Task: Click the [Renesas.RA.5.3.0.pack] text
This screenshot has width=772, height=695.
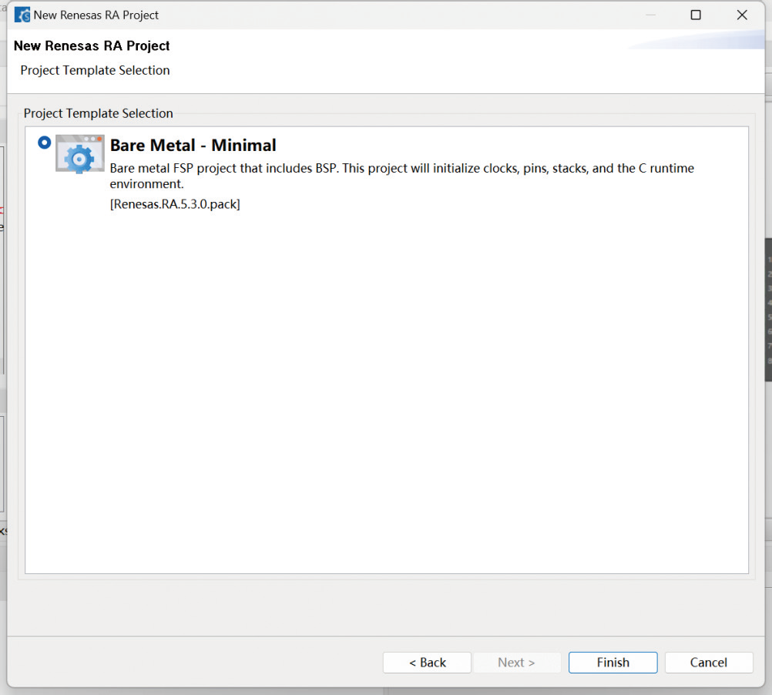Action: click(x=175, y=203)
